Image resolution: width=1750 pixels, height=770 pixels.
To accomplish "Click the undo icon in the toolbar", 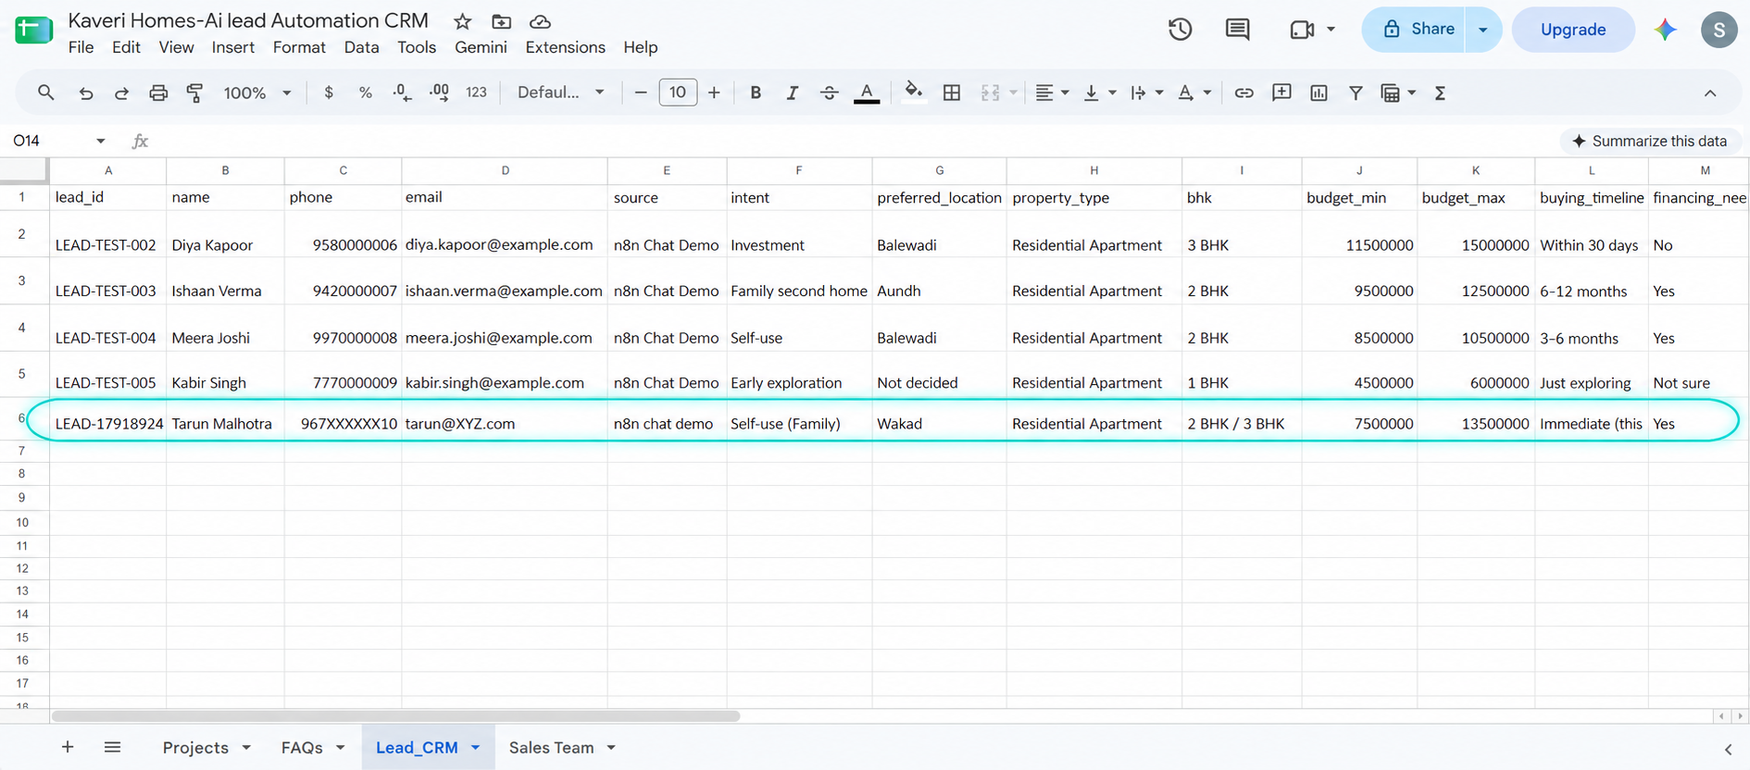I will [85, 93].
